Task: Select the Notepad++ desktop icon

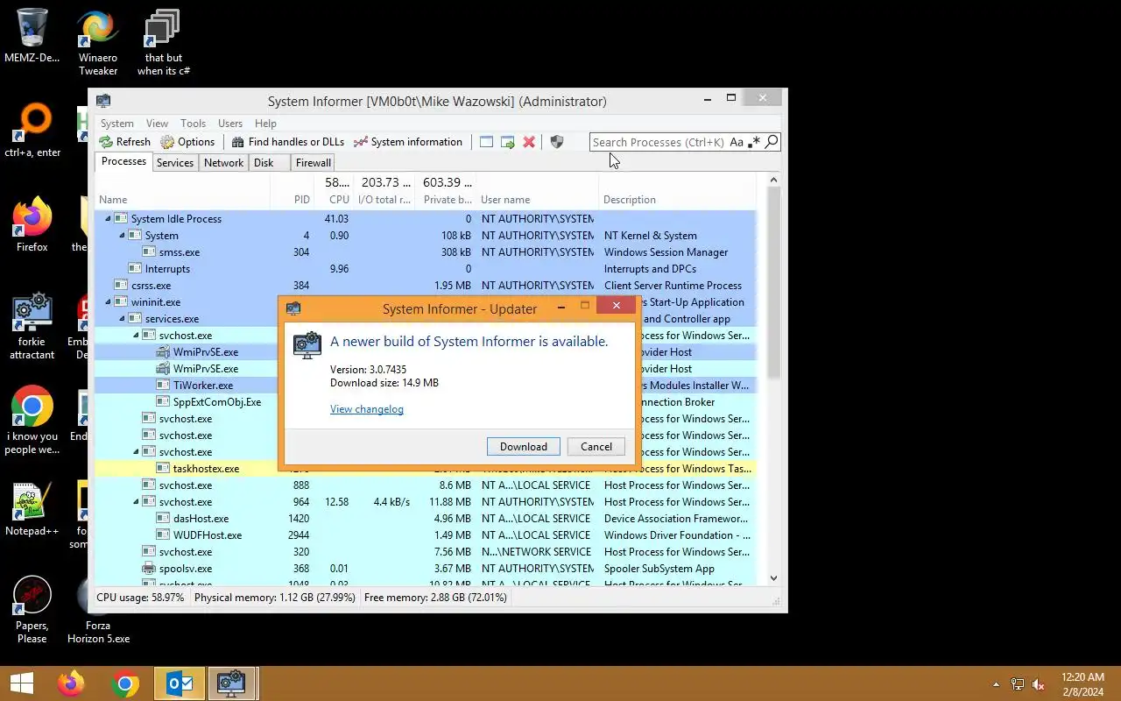Action: pos(32,508)
